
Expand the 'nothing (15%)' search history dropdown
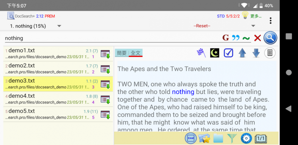click(59, 26)
